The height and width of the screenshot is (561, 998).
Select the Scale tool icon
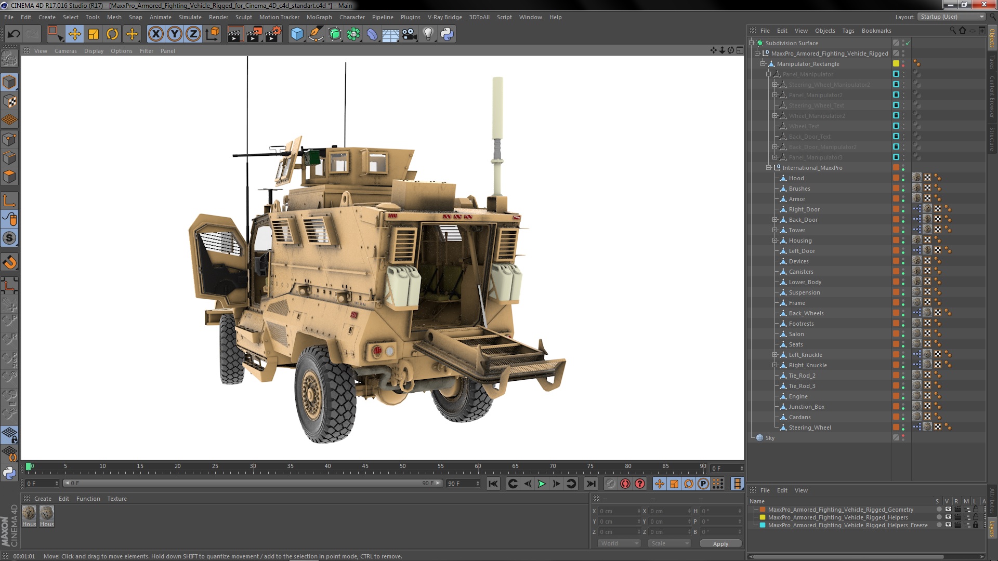[94, 34]
